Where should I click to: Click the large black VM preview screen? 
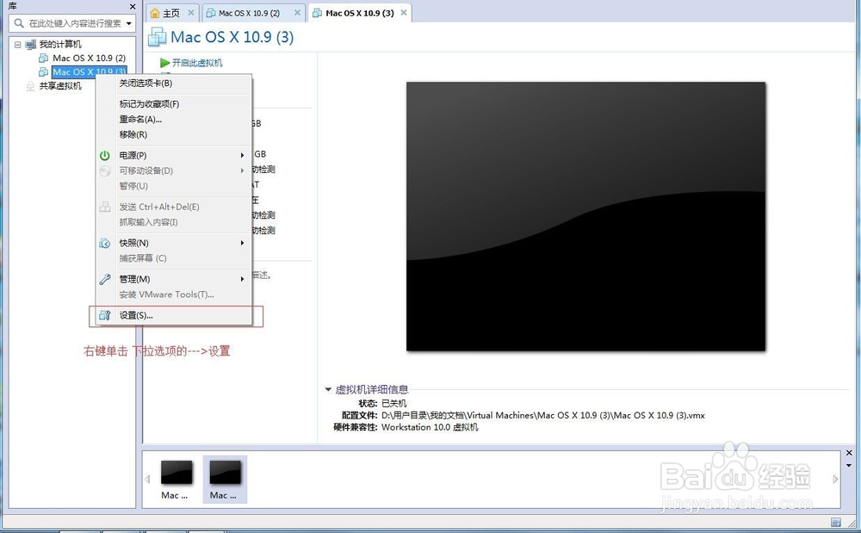point(585,216)
